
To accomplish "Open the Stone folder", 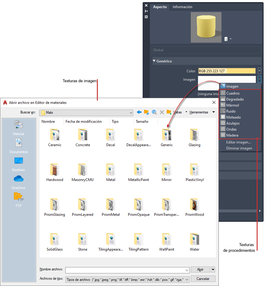I will [x=83, y=242].
